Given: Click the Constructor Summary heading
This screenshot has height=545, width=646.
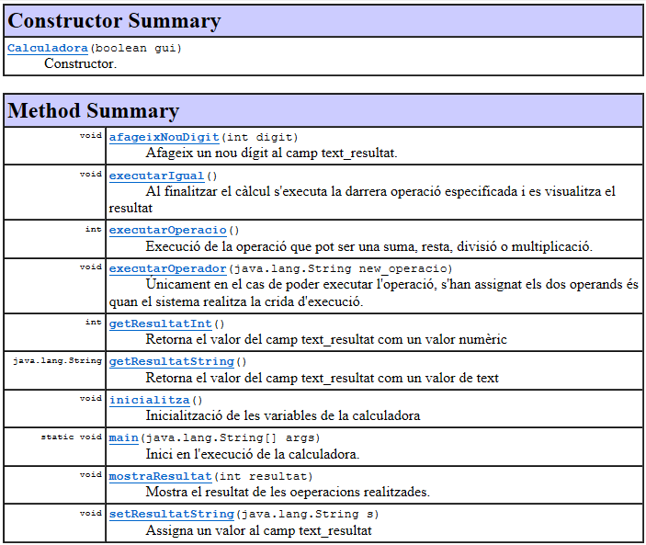Looking at the screenshot, I should pyautogui.click(x=114, y=20).
